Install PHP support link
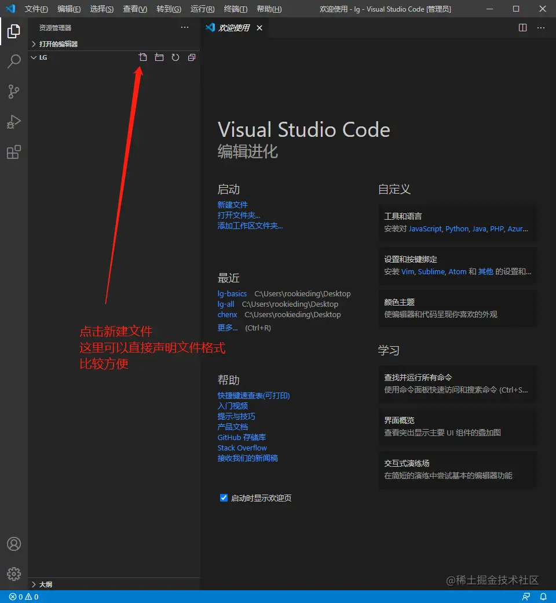This screenshot has height=603, width=556. (497, 229)
